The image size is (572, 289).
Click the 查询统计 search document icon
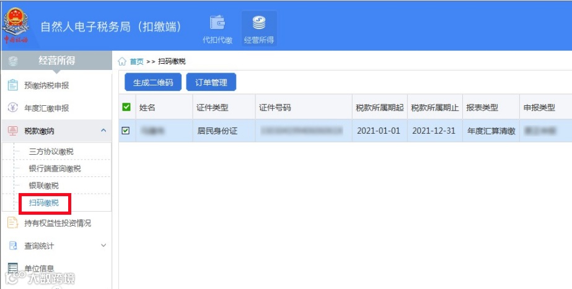click(x=13, y=246)
